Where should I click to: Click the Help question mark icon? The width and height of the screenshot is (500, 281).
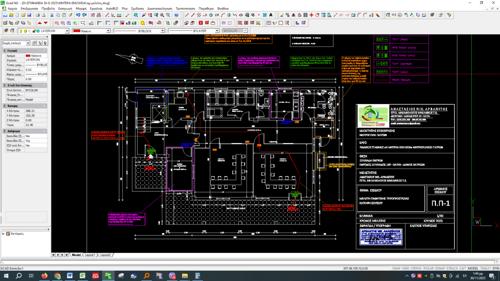[176, 15]
